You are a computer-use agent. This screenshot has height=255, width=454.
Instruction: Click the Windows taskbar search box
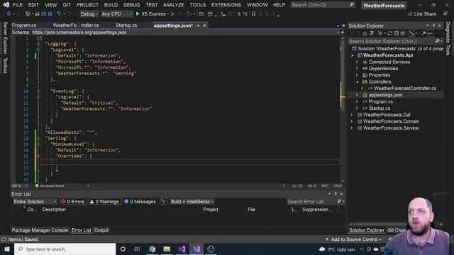[65, 249]
